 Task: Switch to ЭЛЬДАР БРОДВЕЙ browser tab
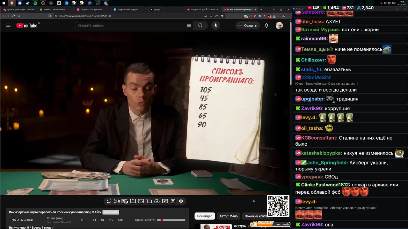(x=203, y=10)
